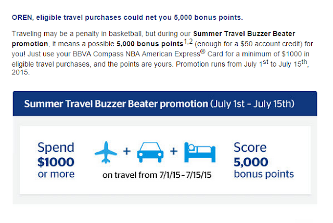Click 'on travel from 7/1/15-7/15/15' caption
The width and height of the screenshot is (333, 223).
(x=157, y=175)
